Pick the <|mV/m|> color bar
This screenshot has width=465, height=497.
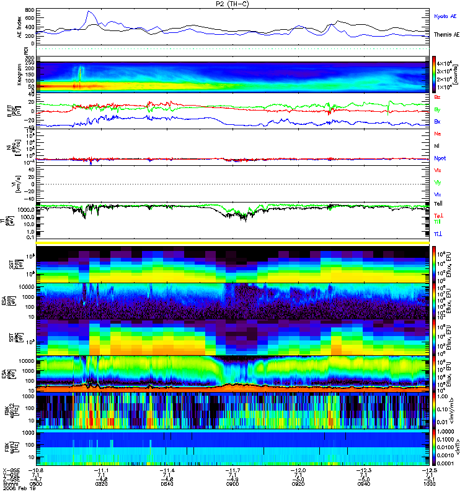[434, 411]
